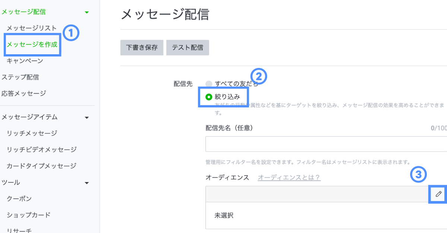Open カードタイプメッセージ item
The image size is (447, 233).
point(41,166)
